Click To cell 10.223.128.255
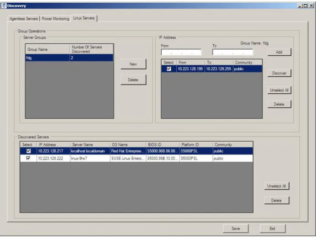This screenshot has height=239, width=316. pos(219,69)
